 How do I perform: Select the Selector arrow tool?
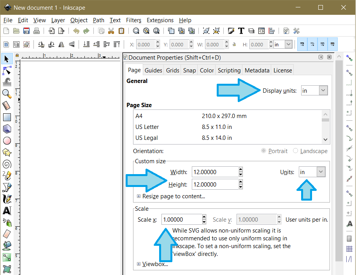(x=7, y=59)
